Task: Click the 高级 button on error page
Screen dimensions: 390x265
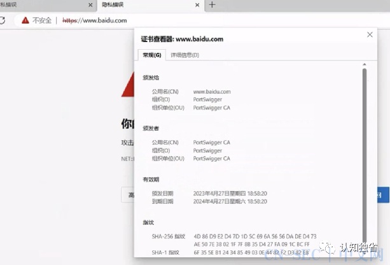Action: [128, 195]
